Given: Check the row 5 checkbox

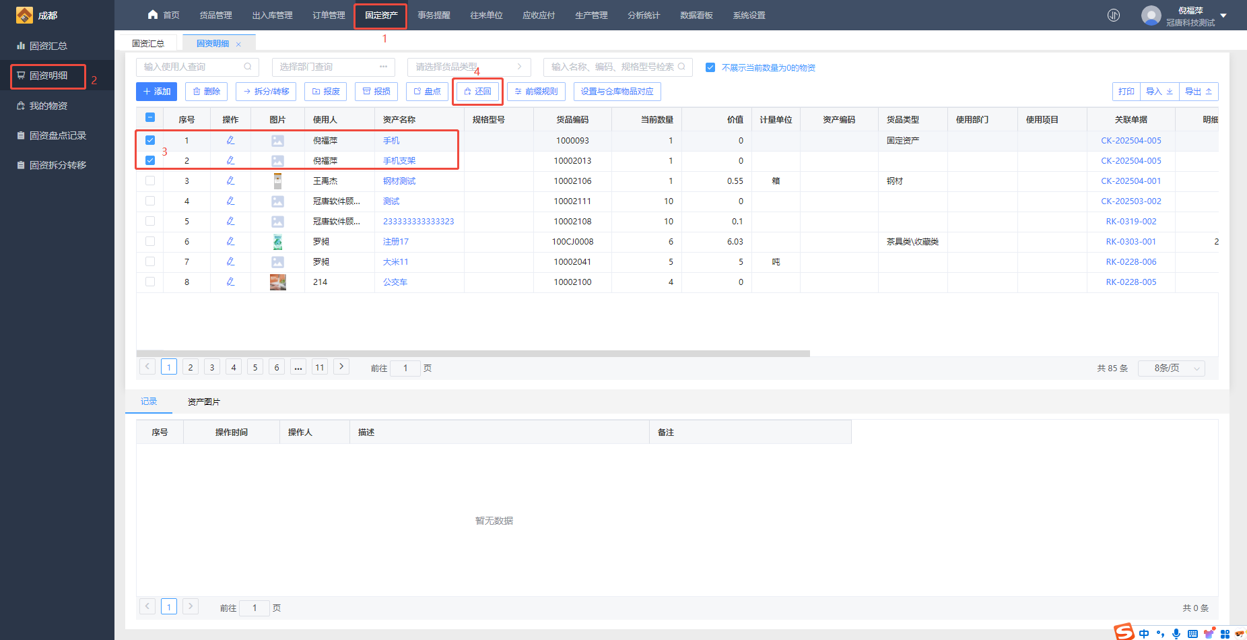Looking at the screenshot, I should (x=150, y=221).
